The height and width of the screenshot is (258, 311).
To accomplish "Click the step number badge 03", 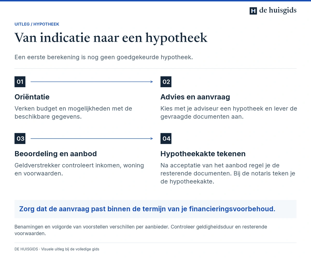I will click(20, 138).
